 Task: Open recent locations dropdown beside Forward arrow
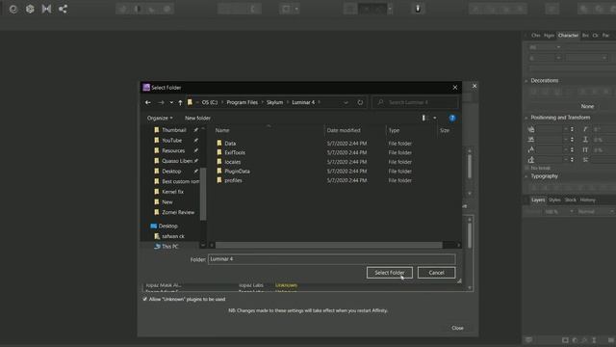(x=171, y=102)
